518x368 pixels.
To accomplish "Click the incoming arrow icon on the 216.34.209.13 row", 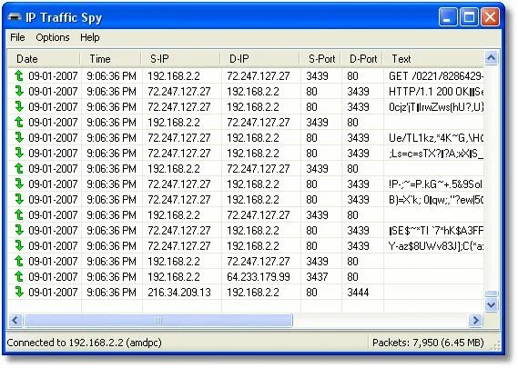I will pyautogui.click(x=19, y=293).
